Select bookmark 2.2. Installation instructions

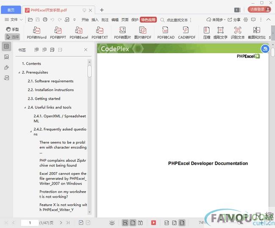pyautogui.click(x=51, y=90)
